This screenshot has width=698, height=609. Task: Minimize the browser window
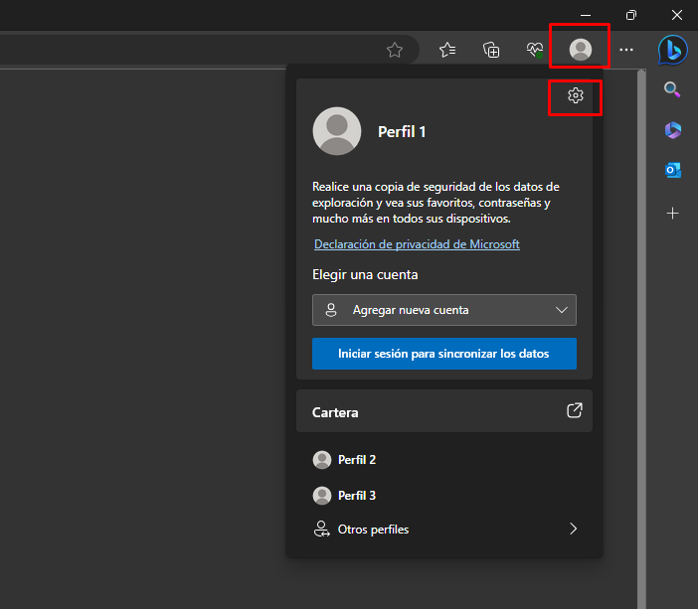586,15
